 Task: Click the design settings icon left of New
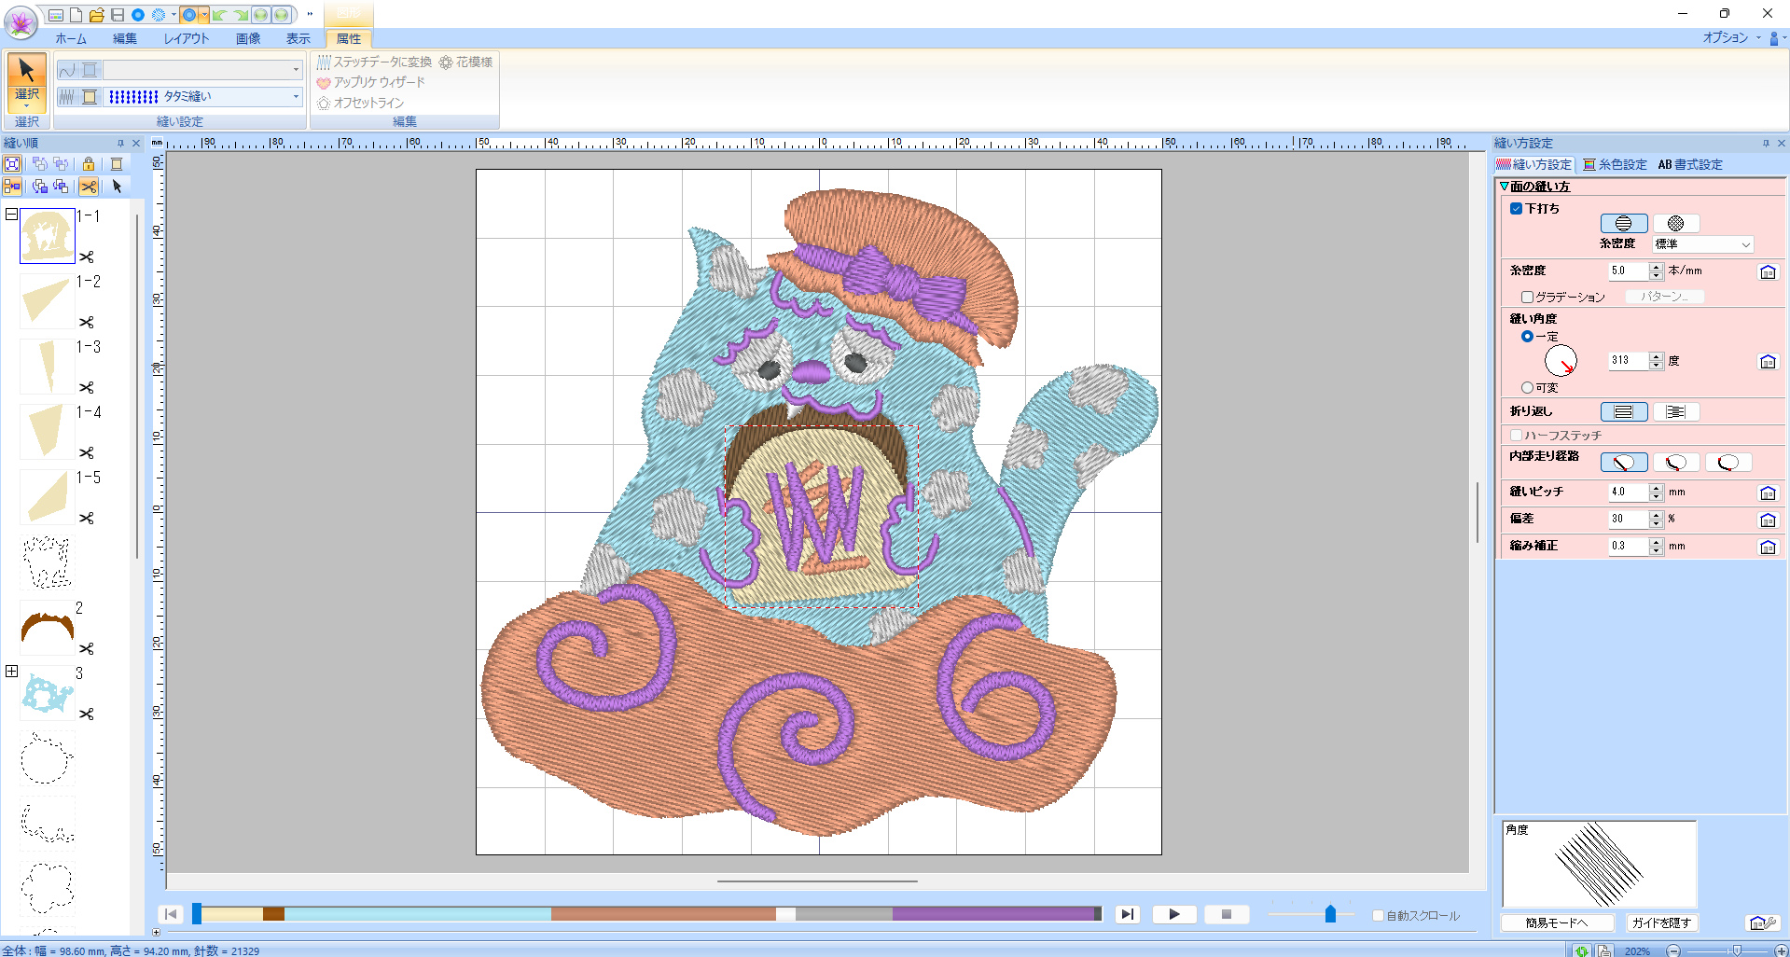pos(56,15)
